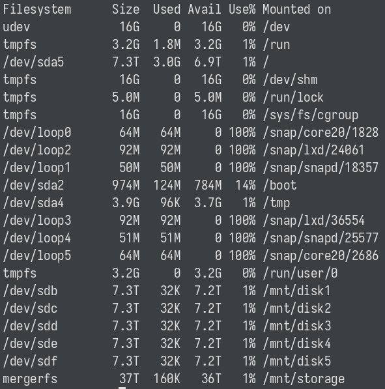Click the /mnt/storage mount path
Screen dimensions: 385x389
coord(304,379)
